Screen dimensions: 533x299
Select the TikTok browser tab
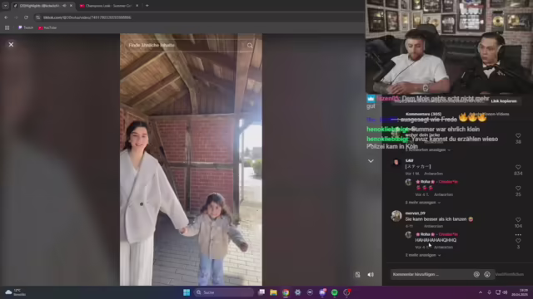tap(39, 6)
